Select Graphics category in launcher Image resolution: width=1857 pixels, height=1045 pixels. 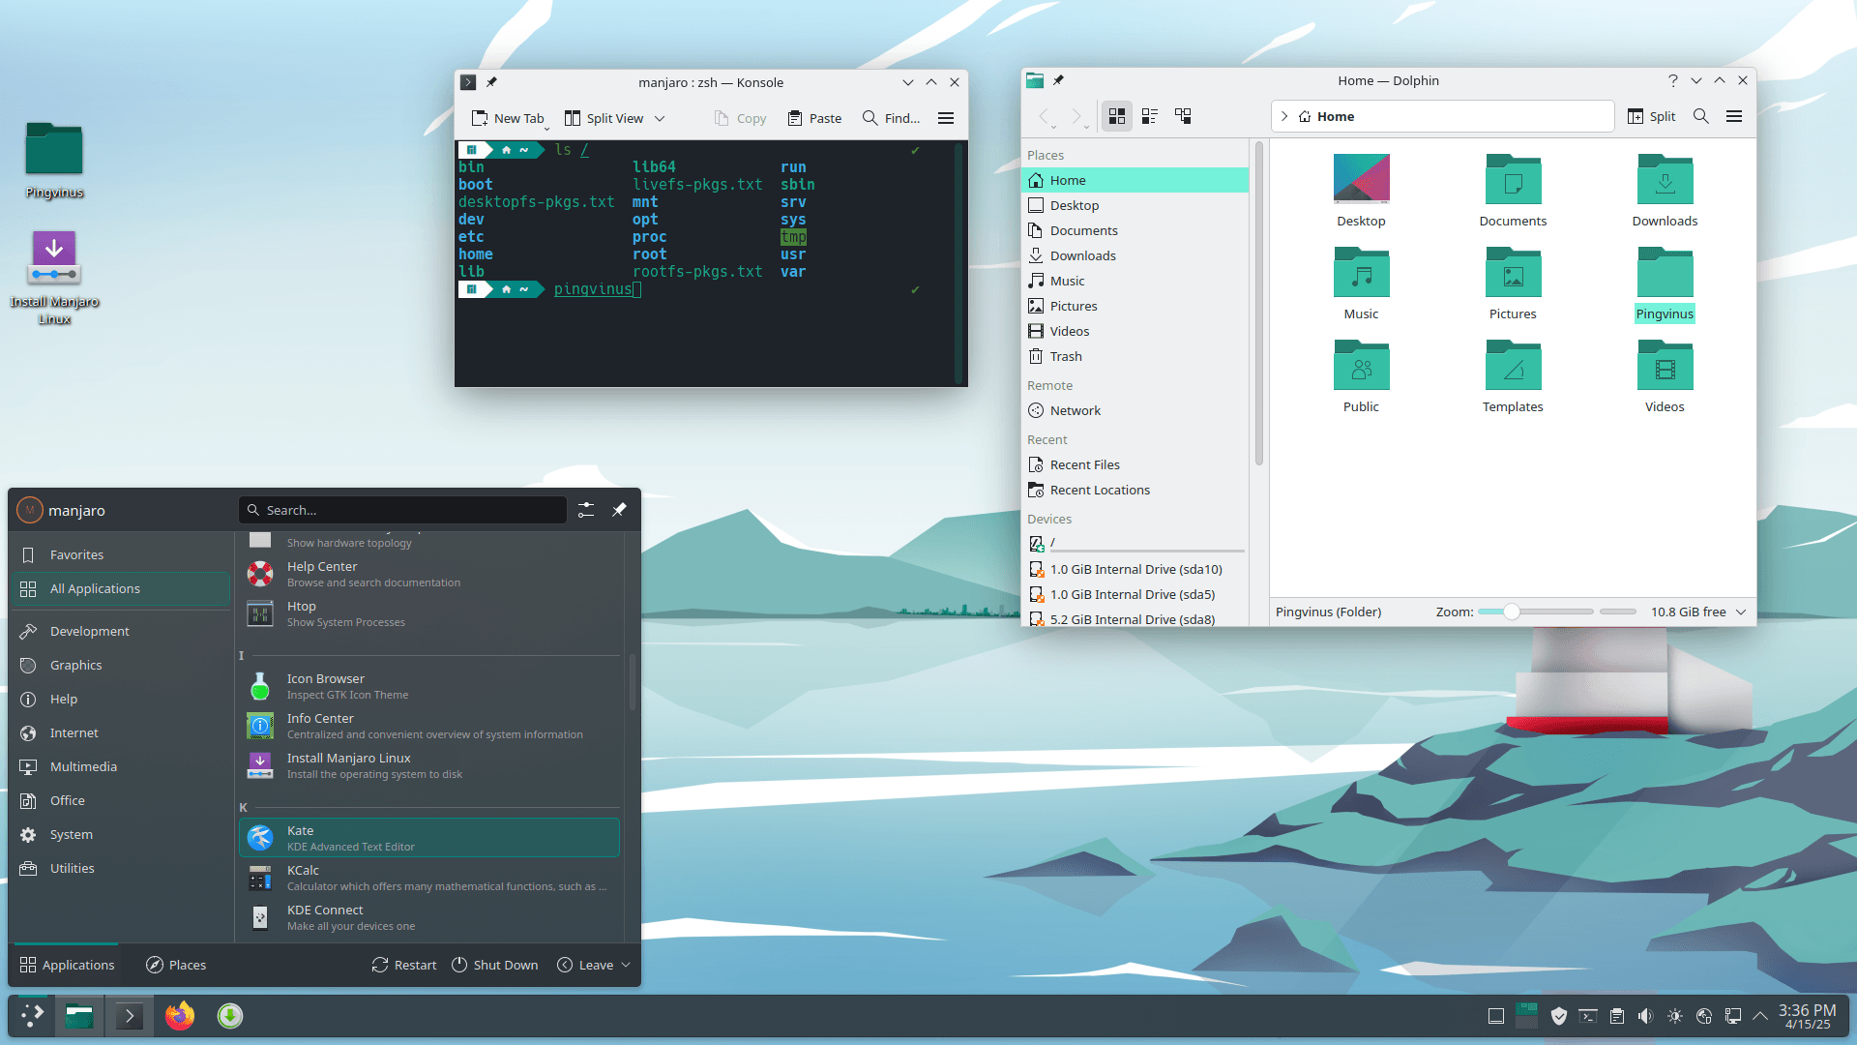pyautogui.click(x=121, y=665)
